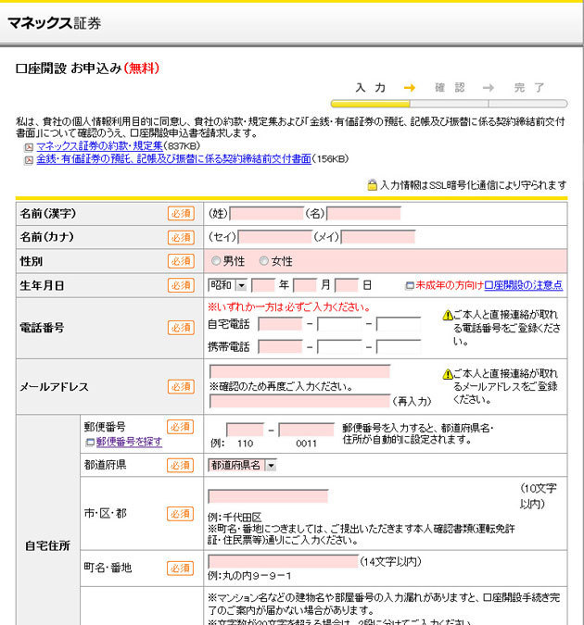
Task: Click the Monex Securities logo
Action: 55,23
